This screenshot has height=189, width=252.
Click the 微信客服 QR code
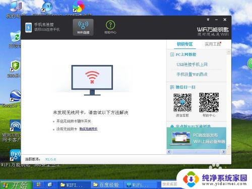click(182, 102)
